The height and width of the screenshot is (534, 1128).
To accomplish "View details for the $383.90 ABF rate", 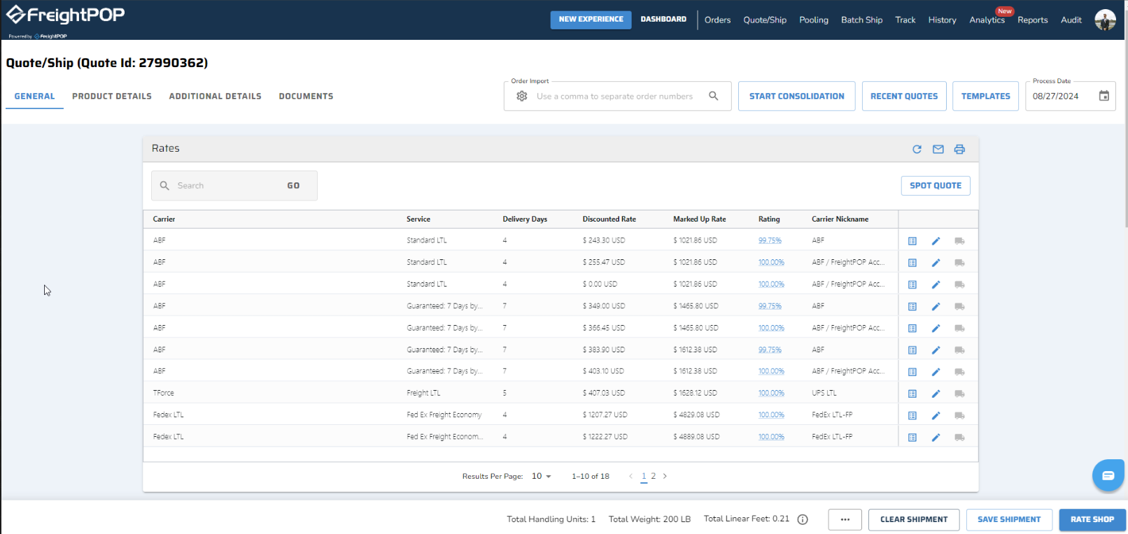I will coord(912,350).
